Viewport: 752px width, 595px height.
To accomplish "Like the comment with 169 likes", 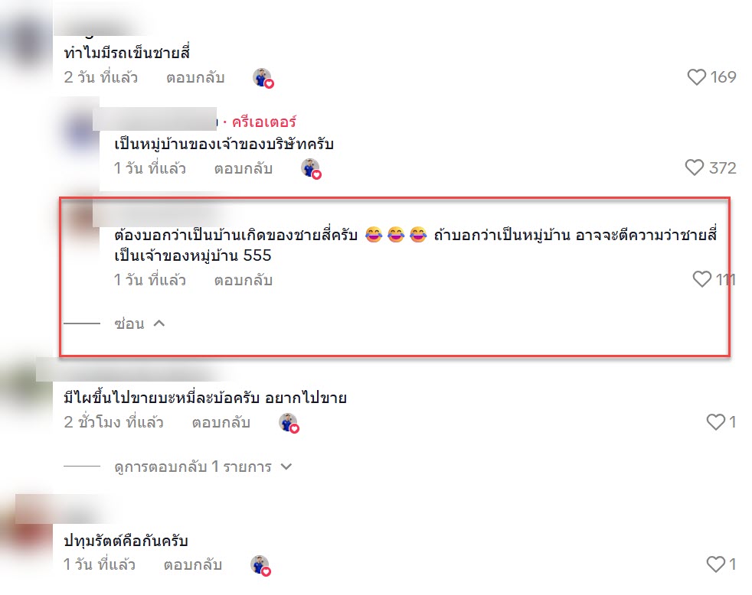I will [x=696, y=77].
